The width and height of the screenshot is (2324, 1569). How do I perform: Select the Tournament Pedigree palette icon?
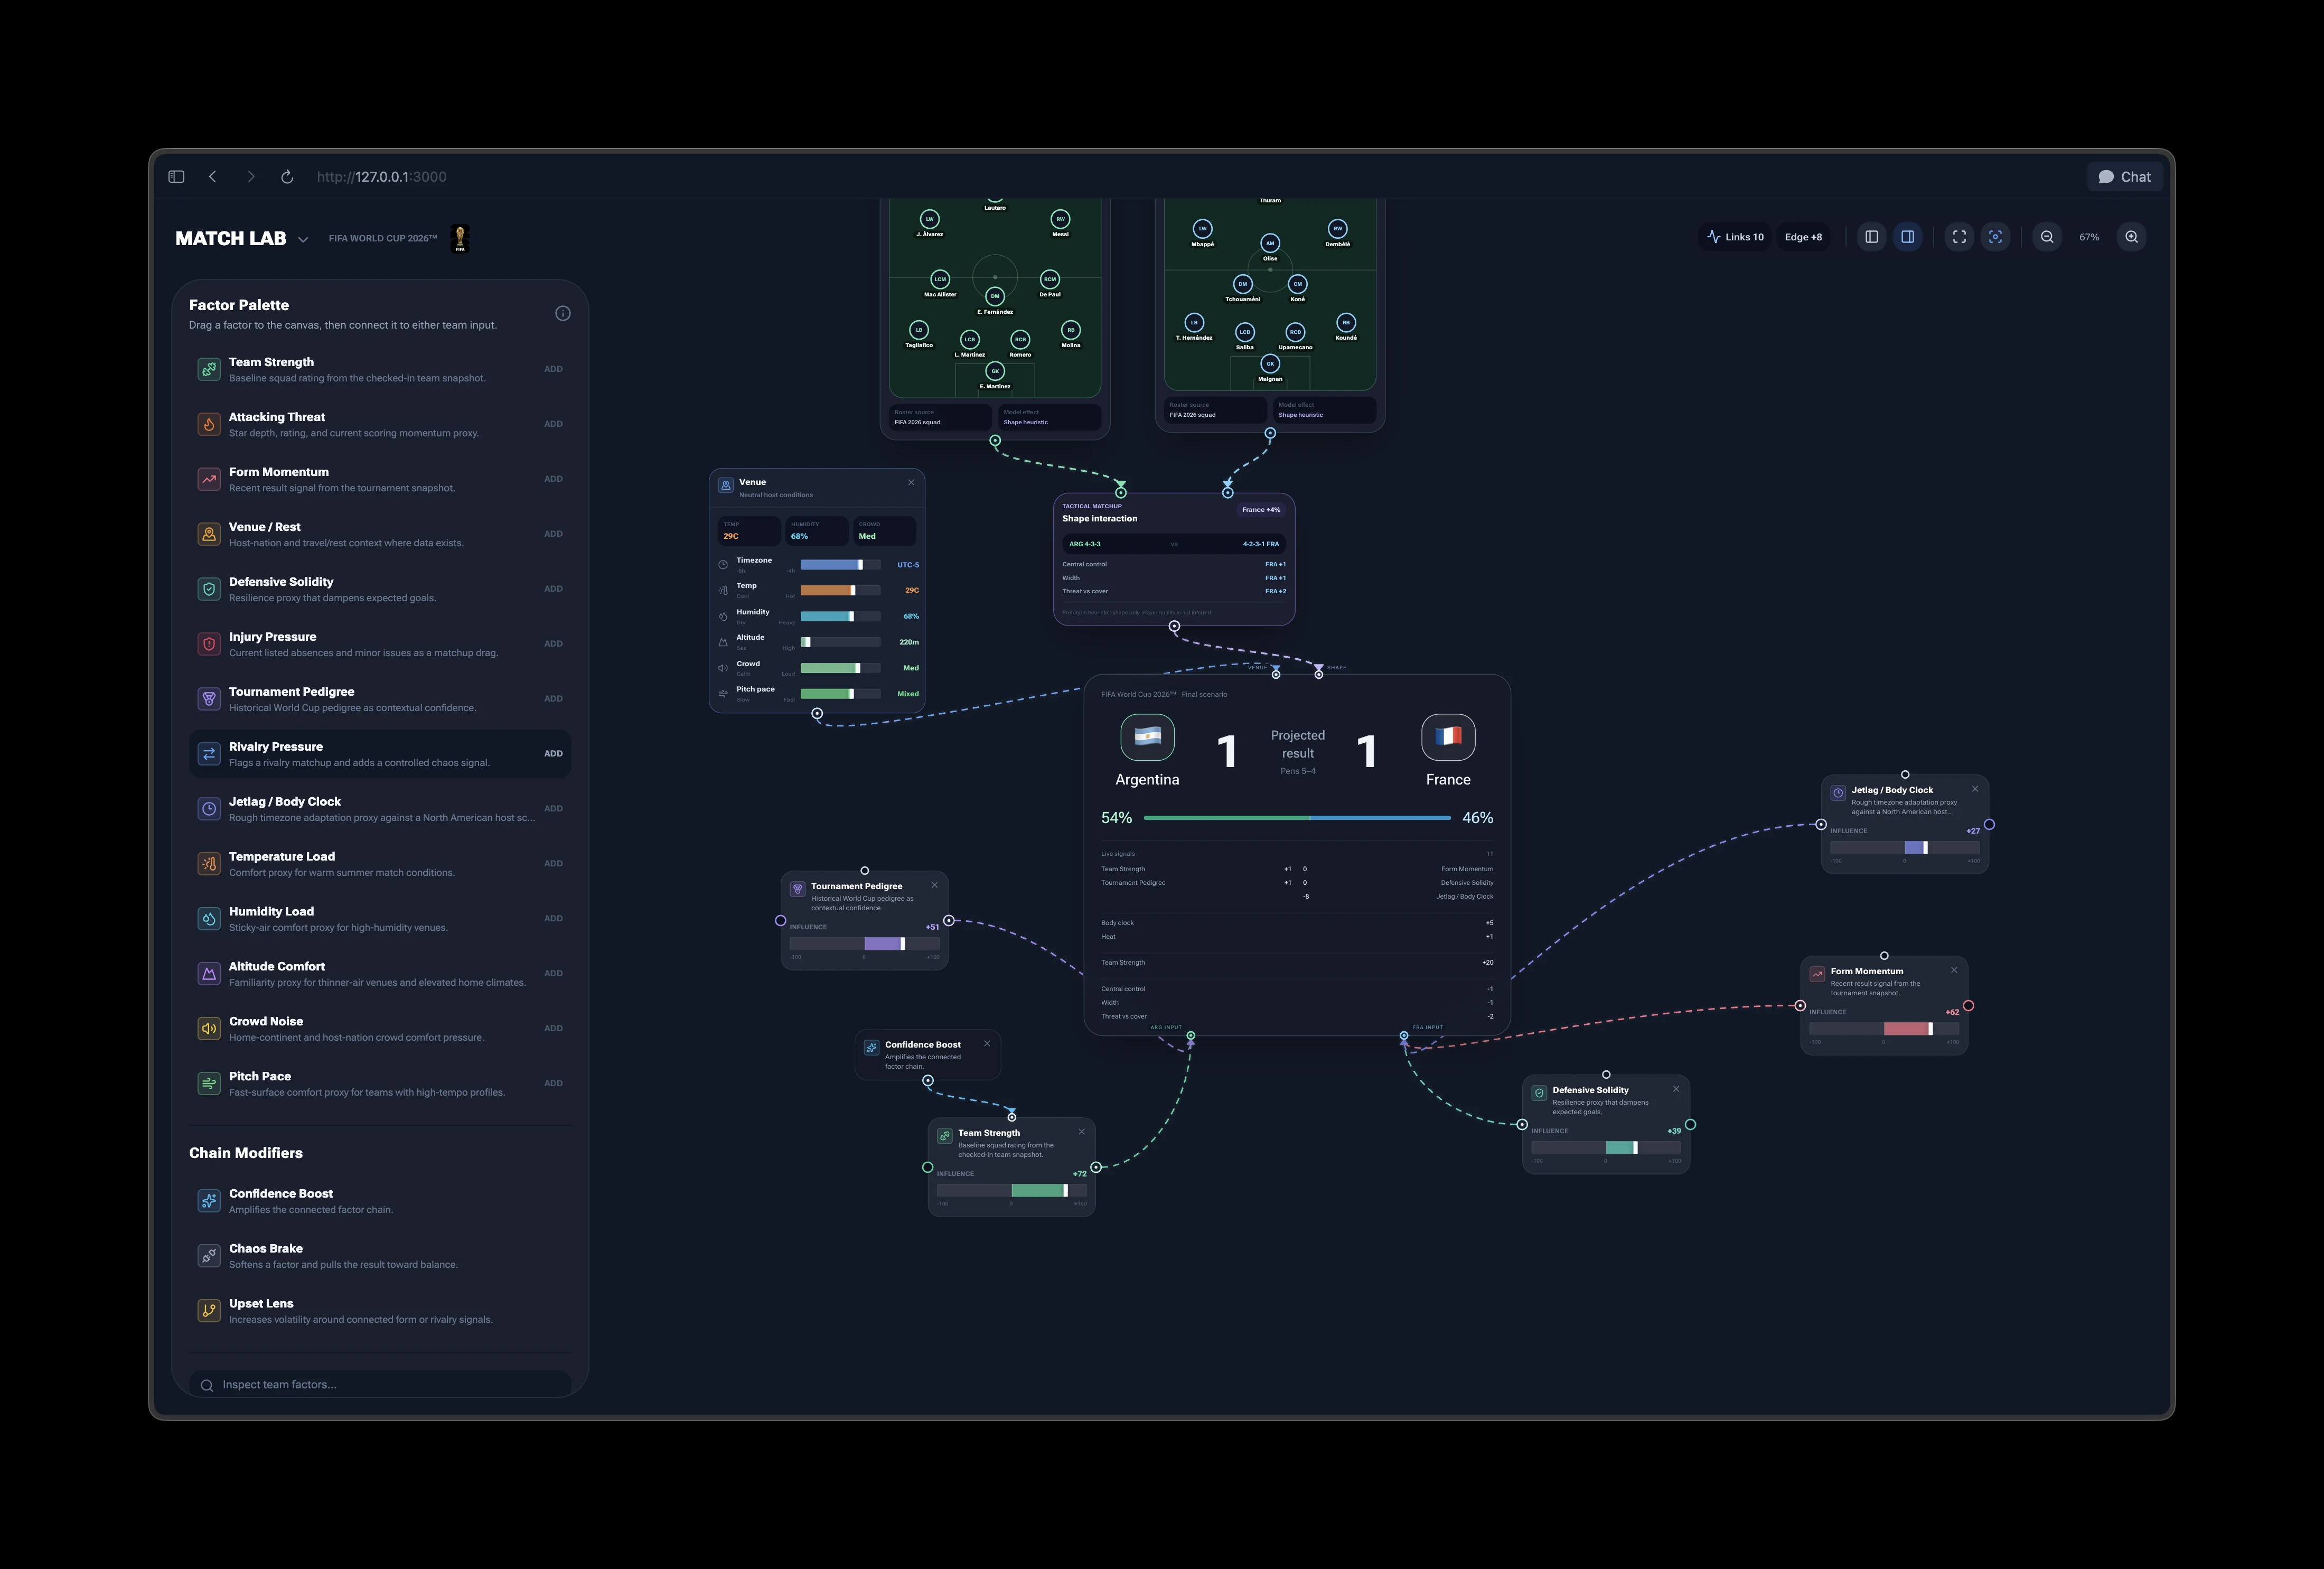coord(209,699)
